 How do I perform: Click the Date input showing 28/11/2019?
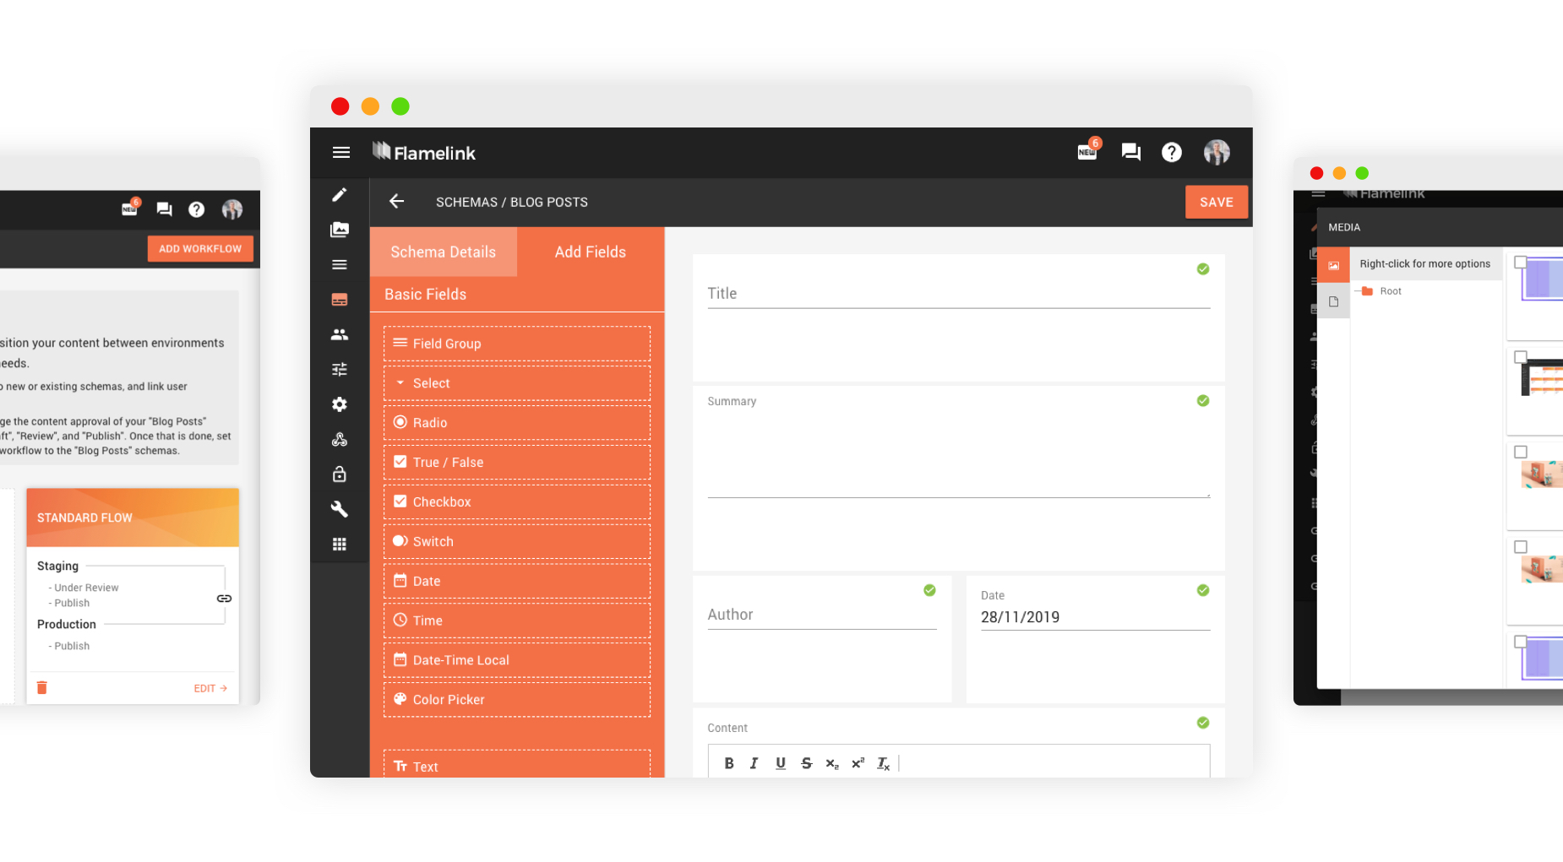1096,617
